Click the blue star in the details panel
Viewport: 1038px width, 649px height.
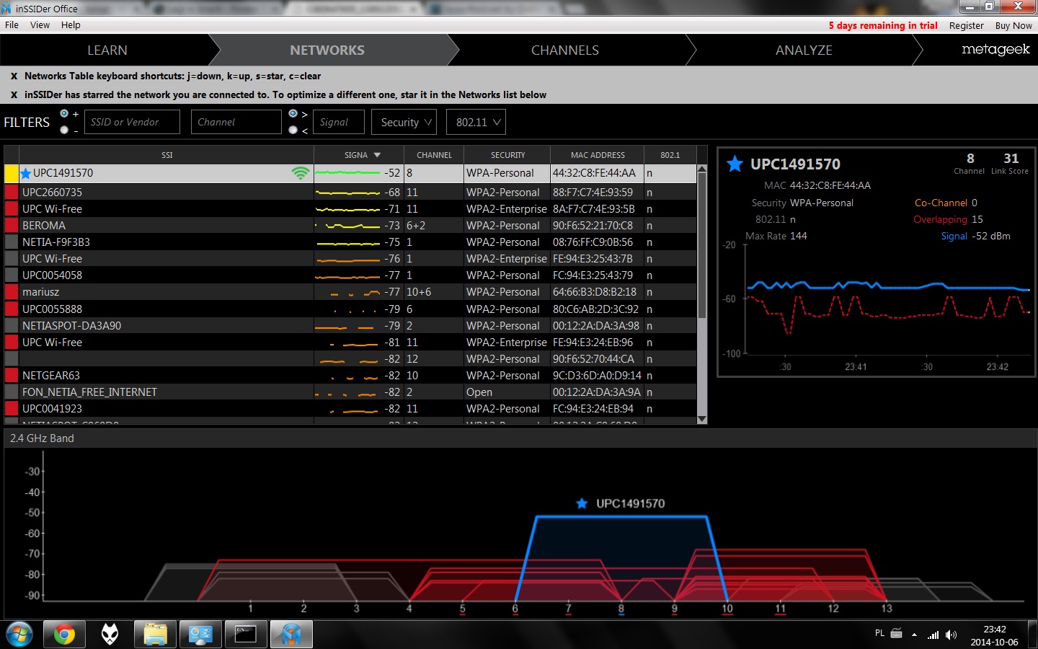click(x=735, y=164)
